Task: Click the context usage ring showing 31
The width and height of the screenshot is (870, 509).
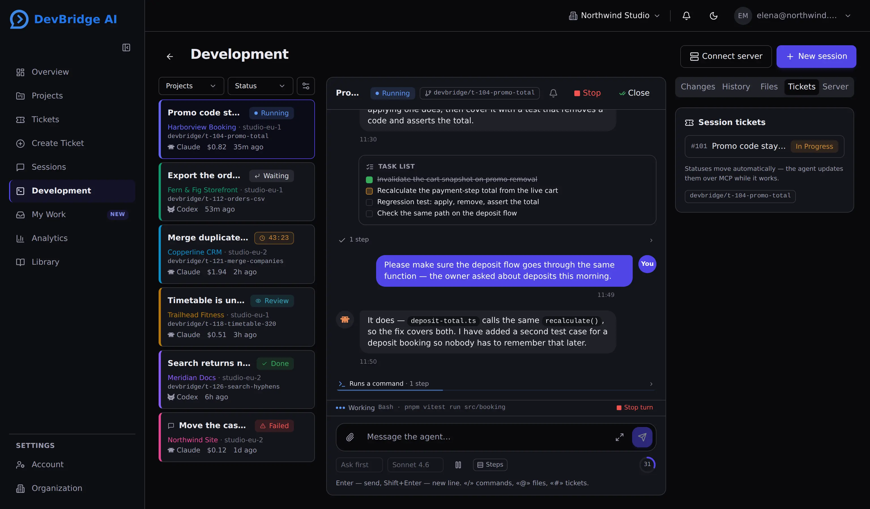Action: tap(647, 465)
